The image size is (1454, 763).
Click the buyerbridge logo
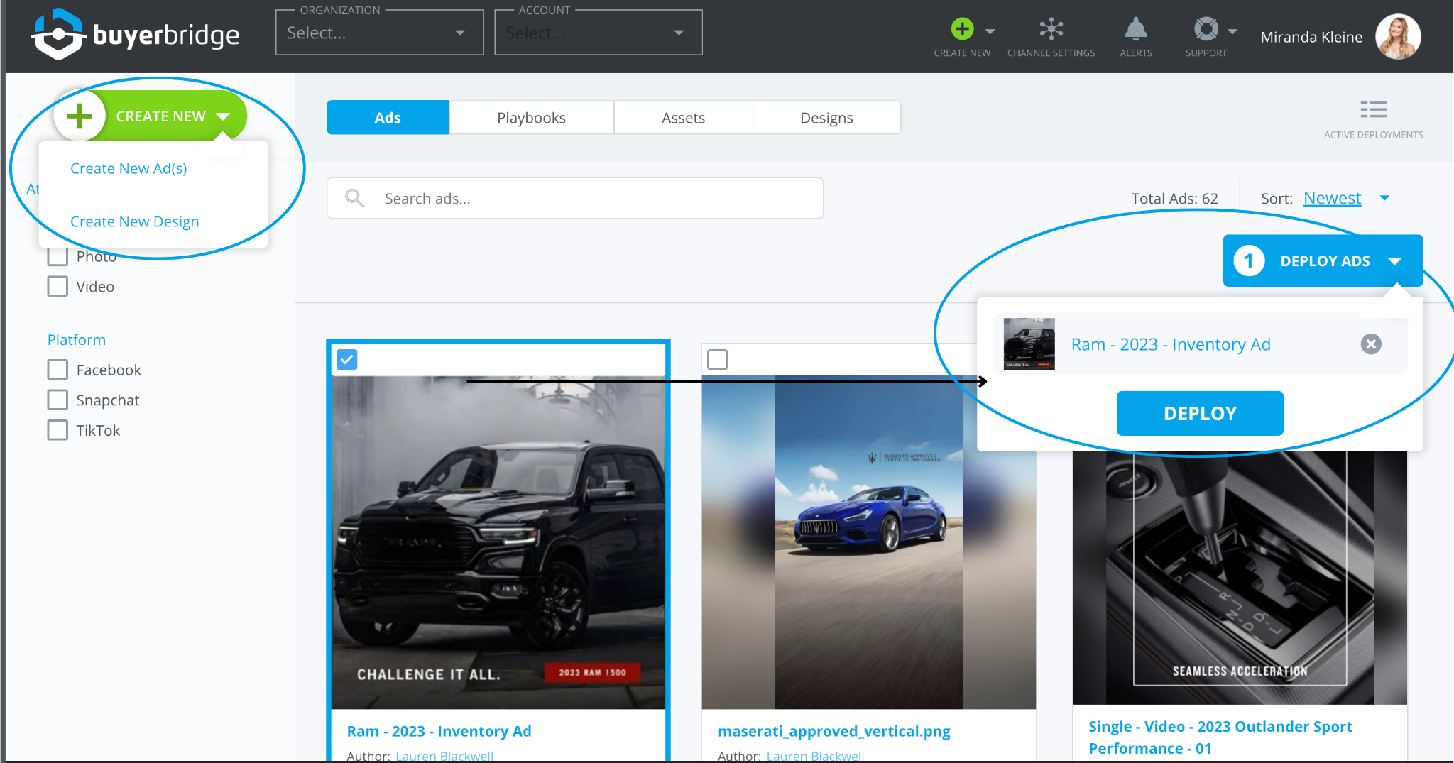135,34
